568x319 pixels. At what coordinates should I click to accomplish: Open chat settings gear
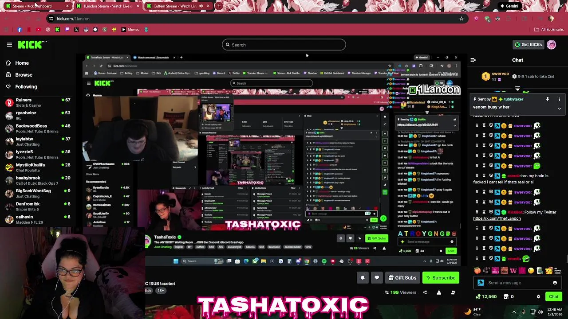[538, 297]
